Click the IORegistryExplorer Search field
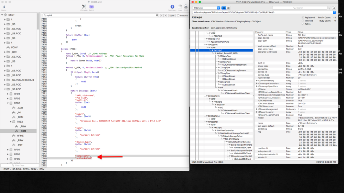The height and width of the screenshot is (193, 344). click(300, 8)
